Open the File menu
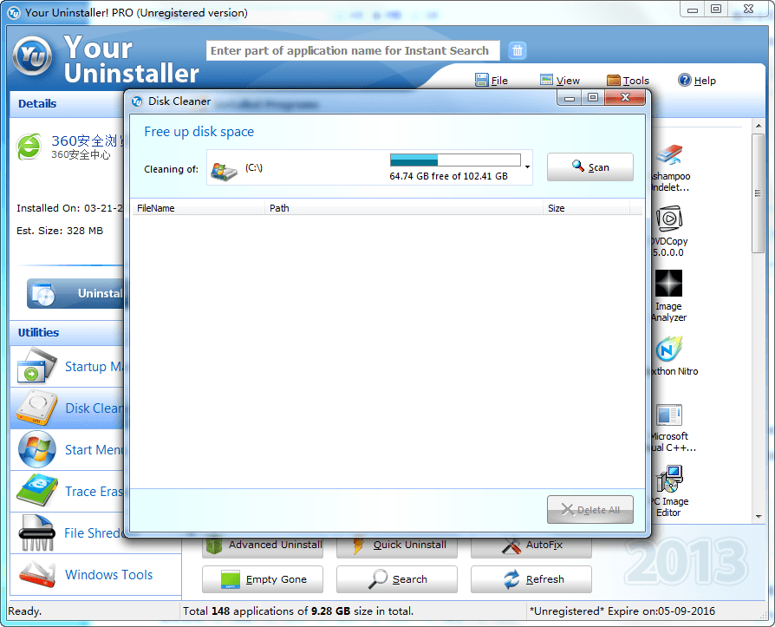The width and height of the screenshot is (775, 627). (492, 80)
